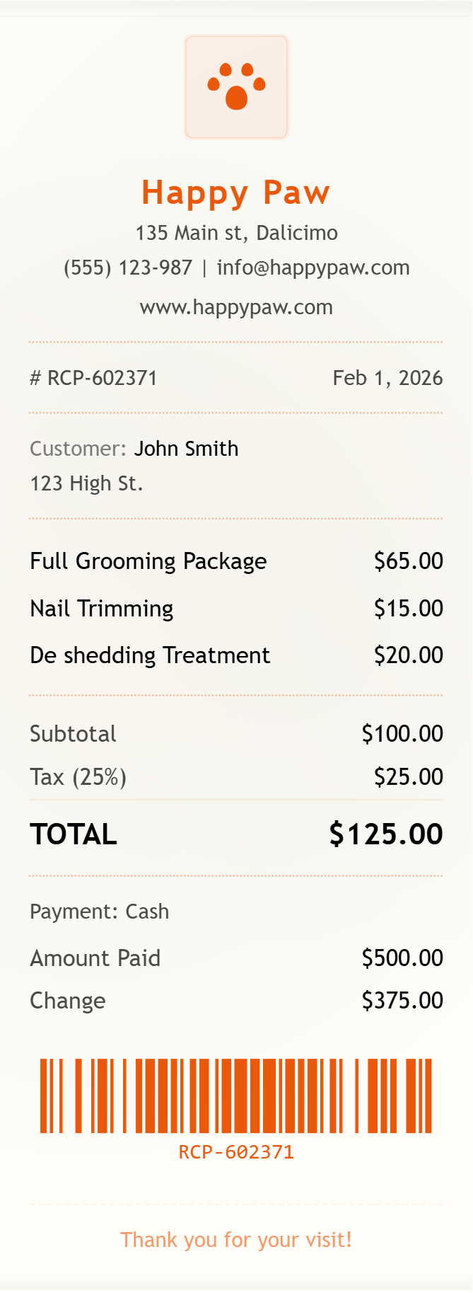Click the Subtotal amount $100.00
Viewport: 473px width, 1293px height.
click(402, 734)
